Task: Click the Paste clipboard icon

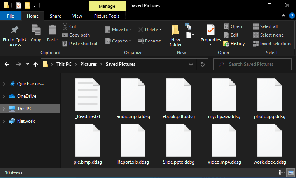Action: click(52, 30)
